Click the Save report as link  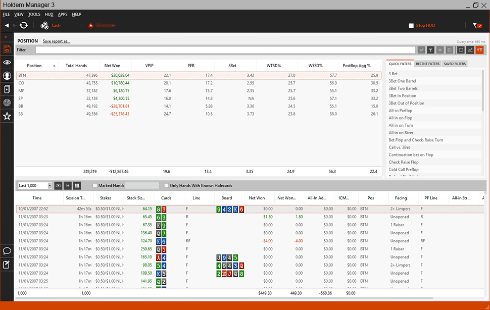(x=57, y=41)
